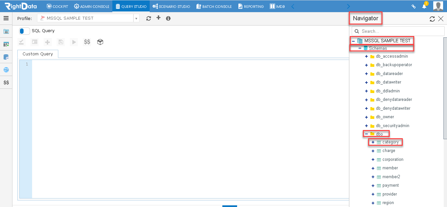Expand the db_datawriter schema
This screenshot has width=447, height=207.
click(366, 82)
